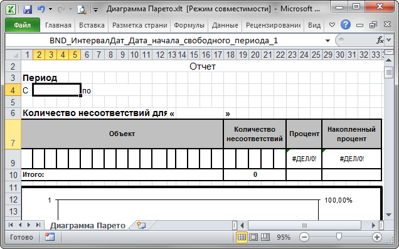The height and width of the screenshot is (249, 399).
Task: Select the Диаграмма Парето sheet tab
Action: coord(88,226)
